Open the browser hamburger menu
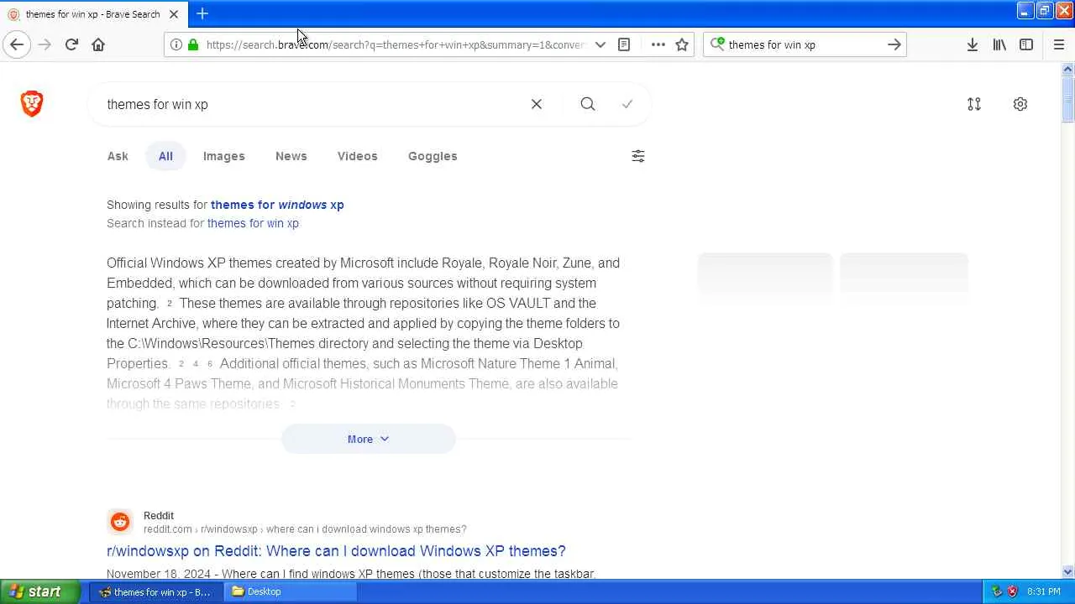The width and height of the screenshot is (1075, 604). coord(1058,44)
